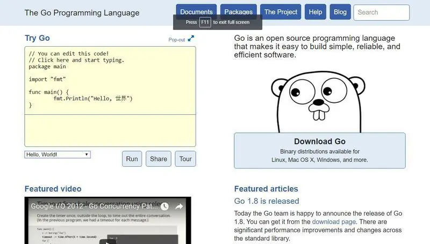
Task: Open the Google I/O 2012 video title
Action: pyautogui.click(x=94, y=206)
